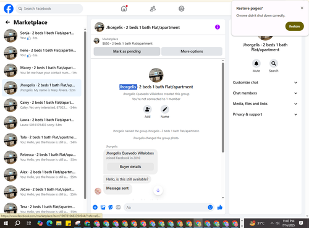Open Macey conversation
The width and height of the screenshot is (309, 228).
click(x=42, y=70)
